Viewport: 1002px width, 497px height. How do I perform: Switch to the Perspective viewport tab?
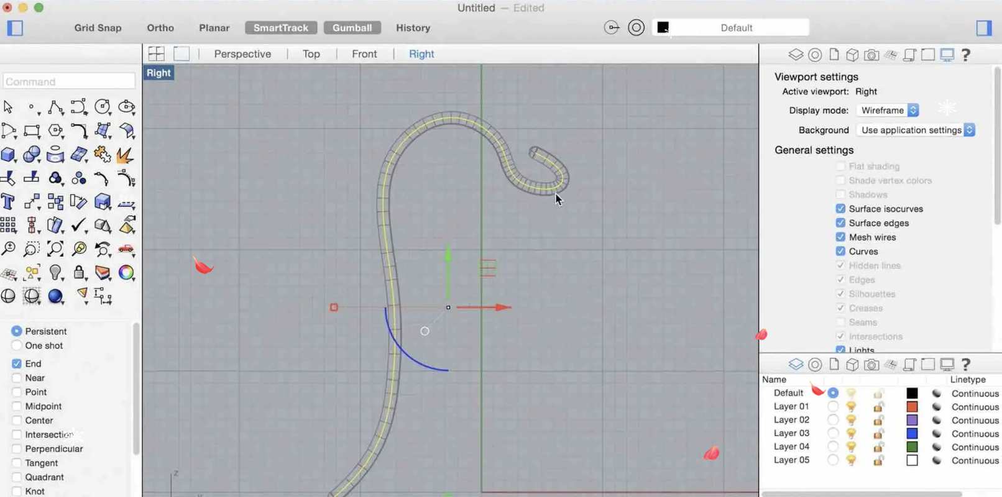tap(242, 54)
